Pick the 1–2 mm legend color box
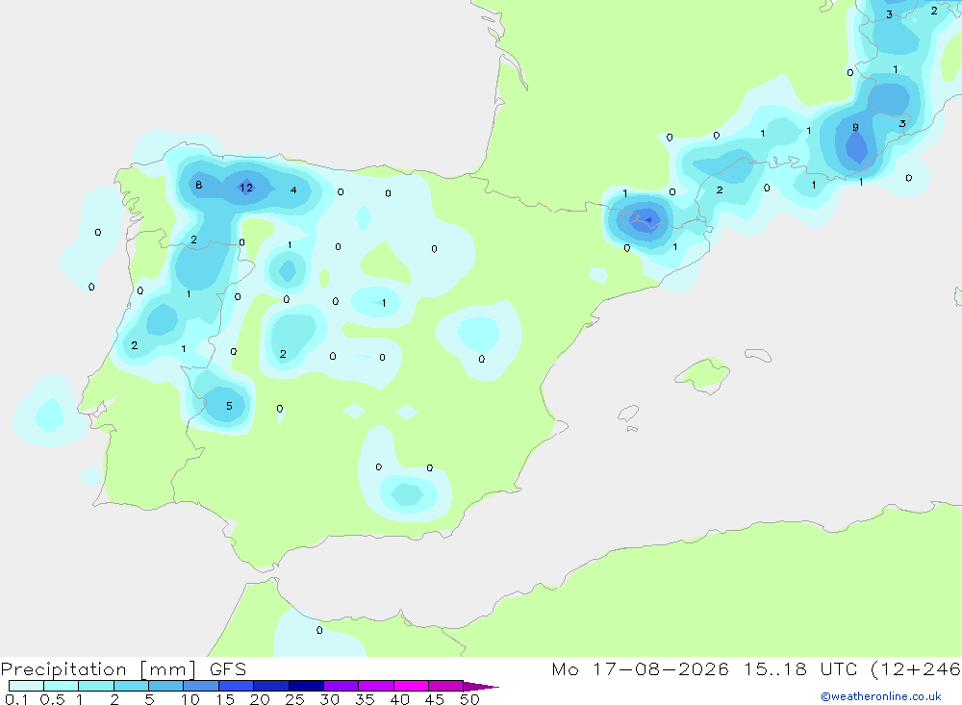 (x=96, y=686)
